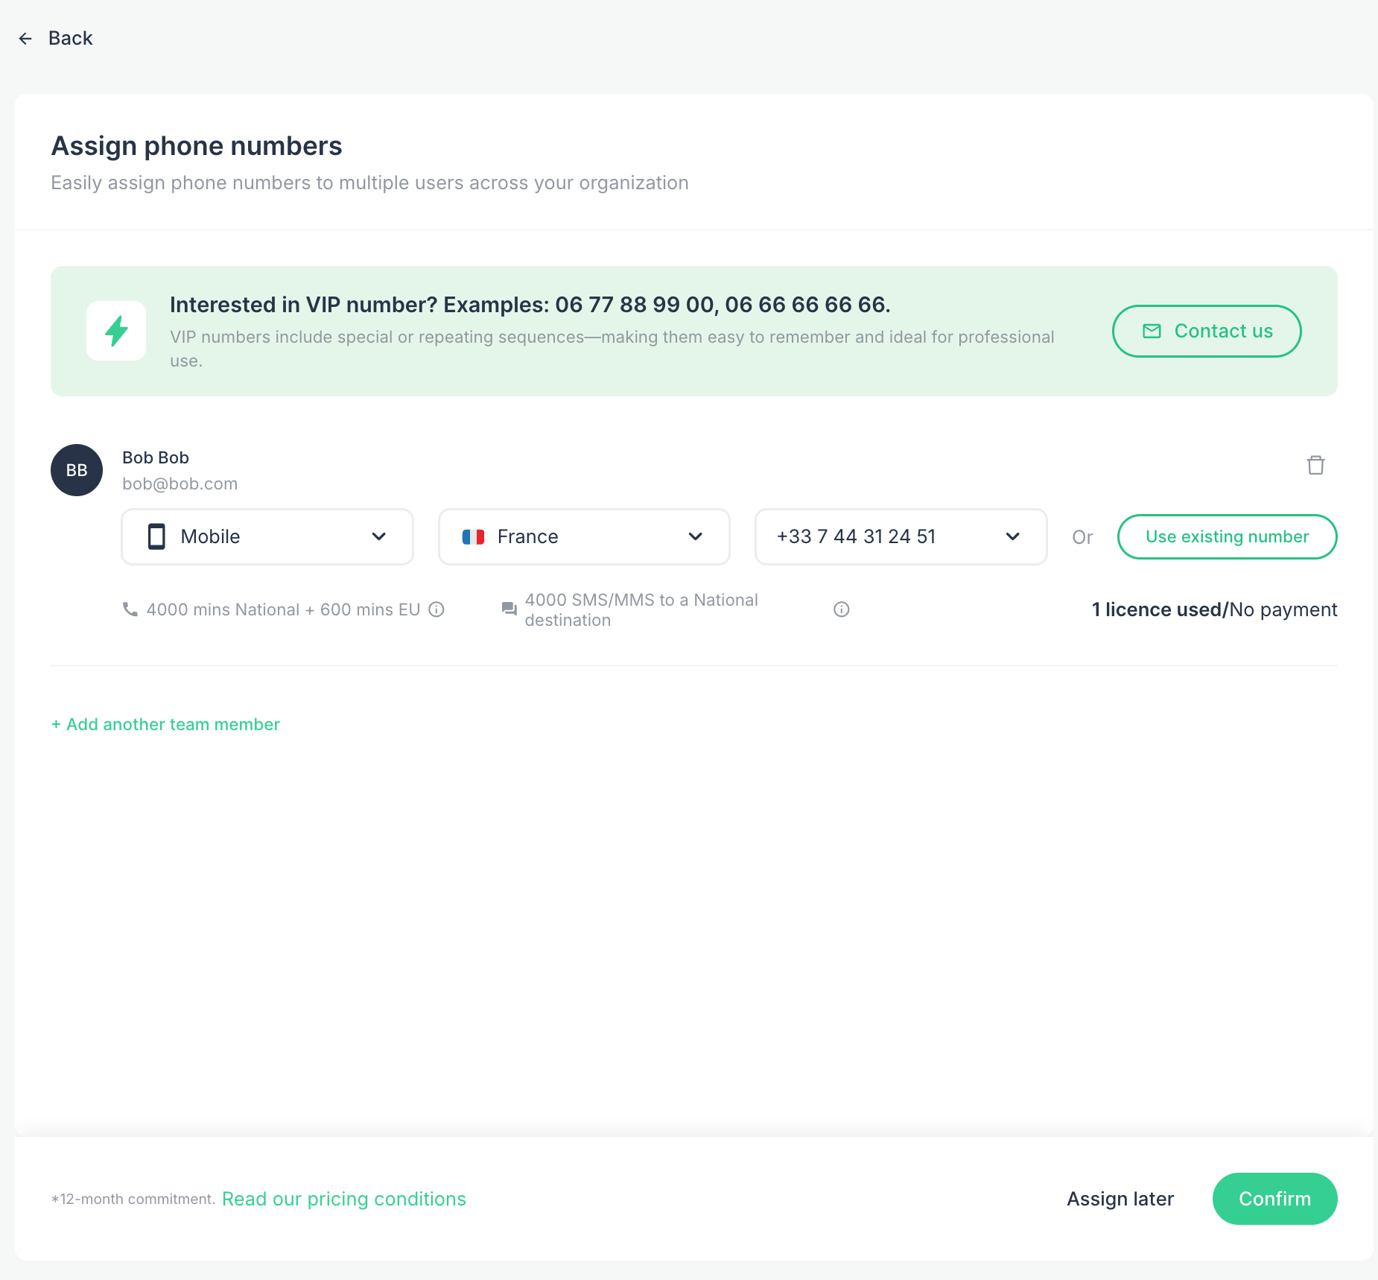Click the Bob Bob name text
The width and height of the screenshot is (1378, 1280).
(156, 457)
